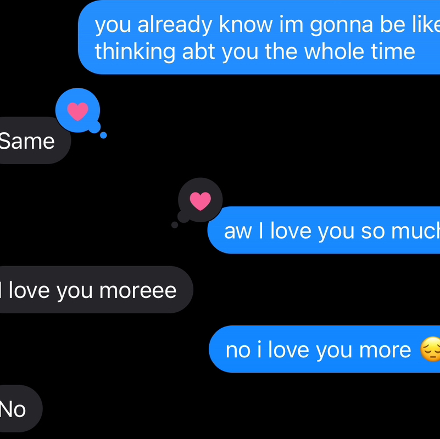The height and width of the screenshot is (439, 440).
Task: Click the pensive face emoji
Action: pyautogui.click(x=430, y=350)
